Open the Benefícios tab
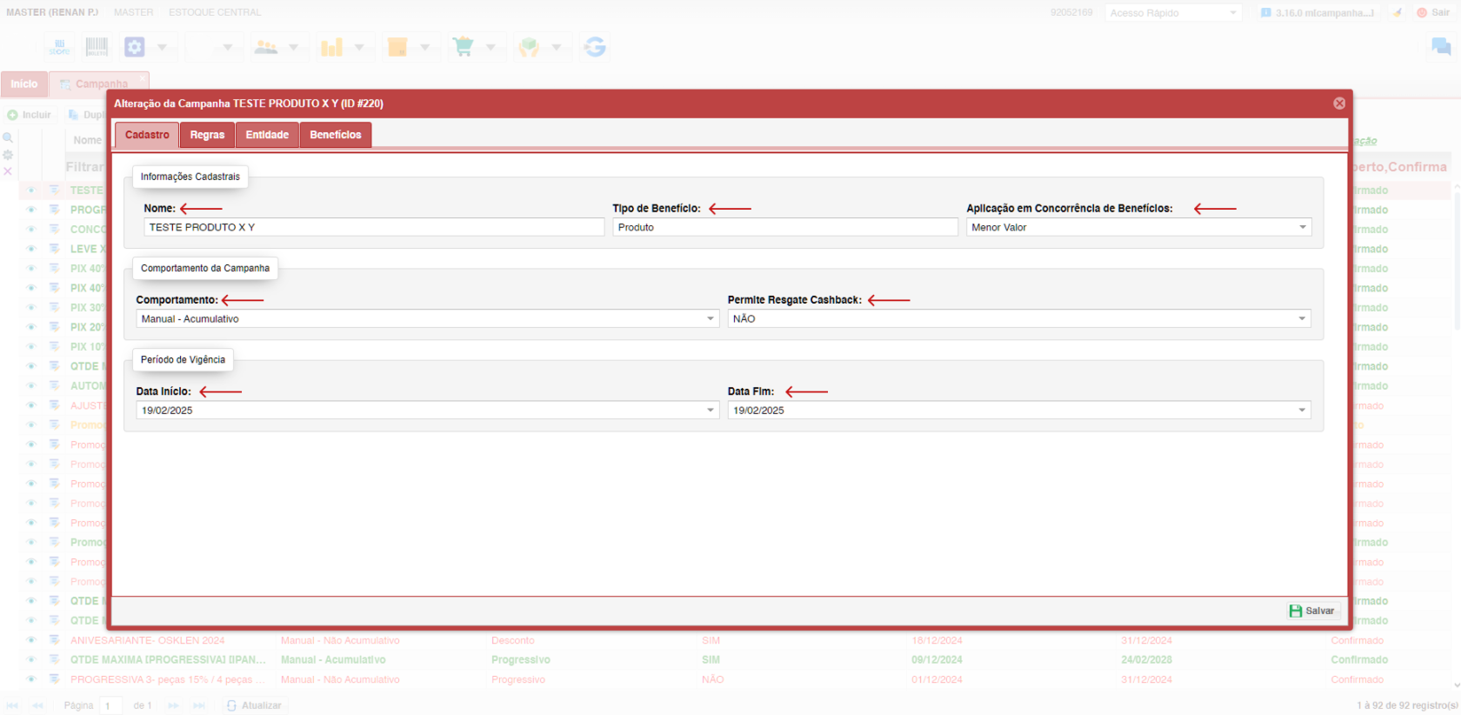1461x715 pixels. point(335,135)
